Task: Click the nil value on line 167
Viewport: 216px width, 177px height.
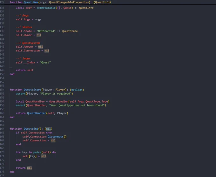Action: (x=53, y=140)
